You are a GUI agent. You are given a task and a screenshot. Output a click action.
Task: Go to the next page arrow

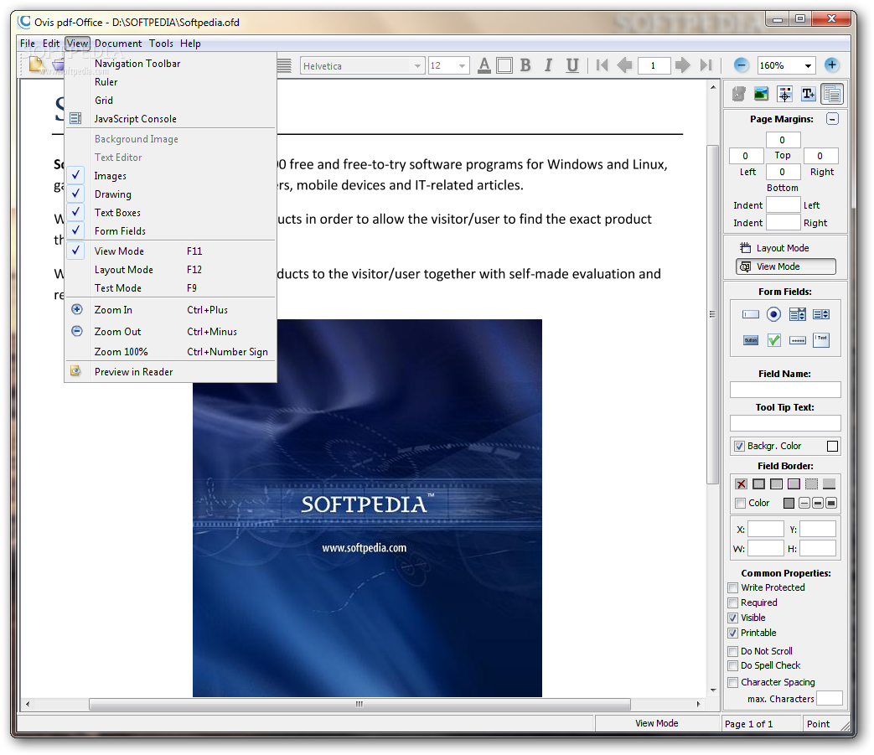pyautogui.click(x=682, y=65)
